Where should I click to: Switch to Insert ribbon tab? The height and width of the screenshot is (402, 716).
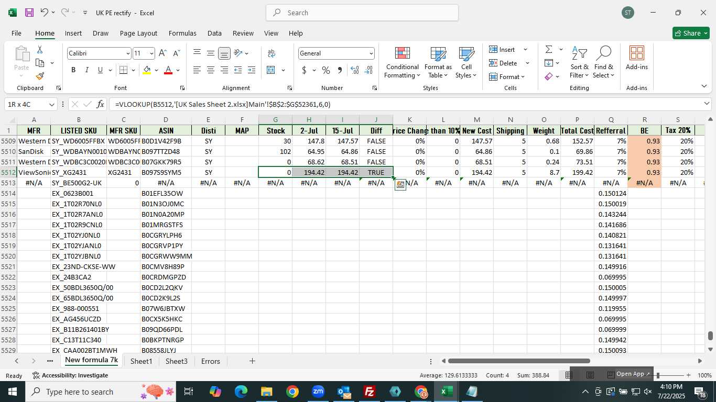tap(73, 33)
